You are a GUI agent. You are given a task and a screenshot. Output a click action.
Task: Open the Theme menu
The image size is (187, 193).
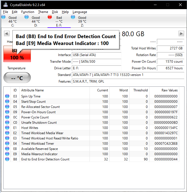43,12
